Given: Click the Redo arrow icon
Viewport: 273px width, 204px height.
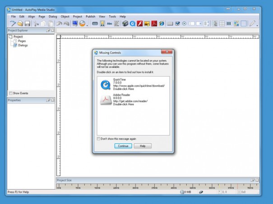Looking at the screenshot, I should pos(66,23).
